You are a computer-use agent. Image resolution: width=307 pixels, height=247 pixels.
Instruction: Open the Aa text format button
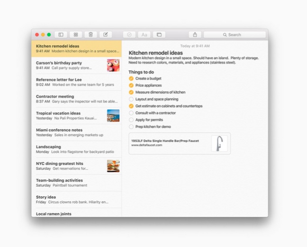pos(144,35)
